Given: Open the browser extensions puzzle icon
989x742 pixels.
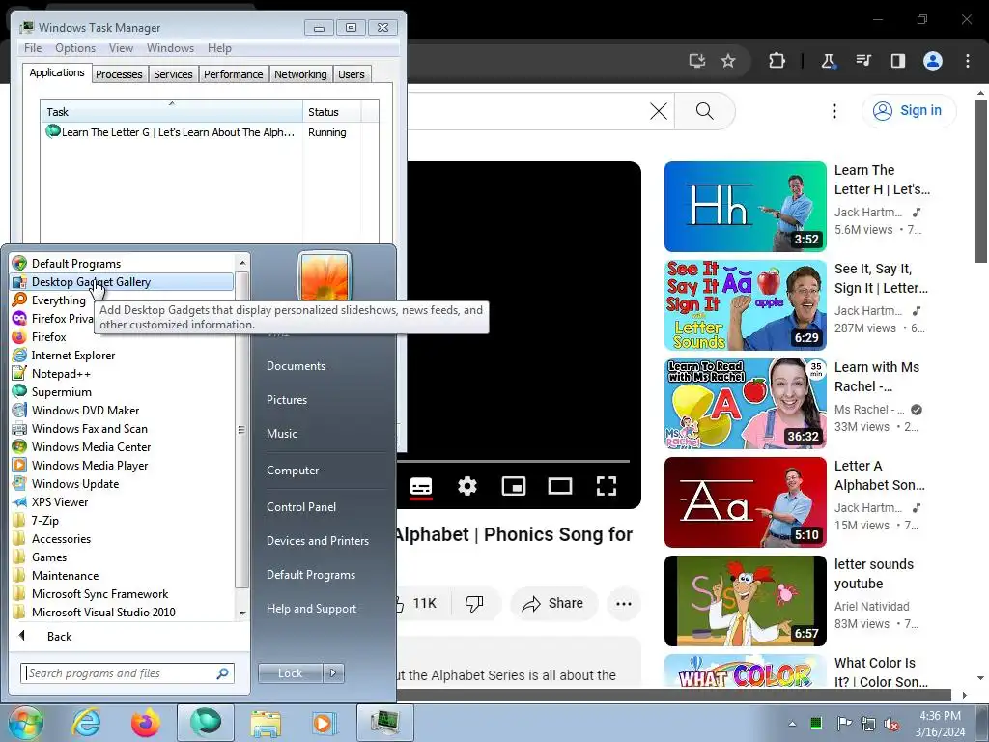Looking at the screenshot, I should tap(777, 61).
